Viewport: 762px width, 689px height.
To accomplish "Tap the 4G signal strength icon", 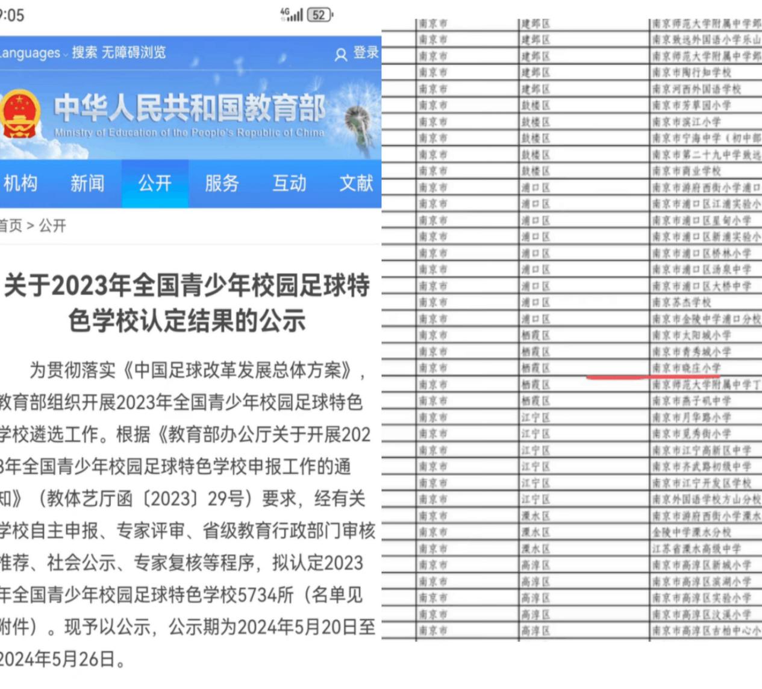I will (x=292, y=15).
